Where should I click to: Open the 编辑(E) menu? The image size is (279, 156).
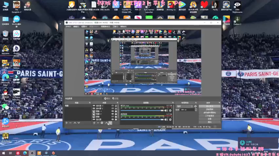[x=76, y=27]
